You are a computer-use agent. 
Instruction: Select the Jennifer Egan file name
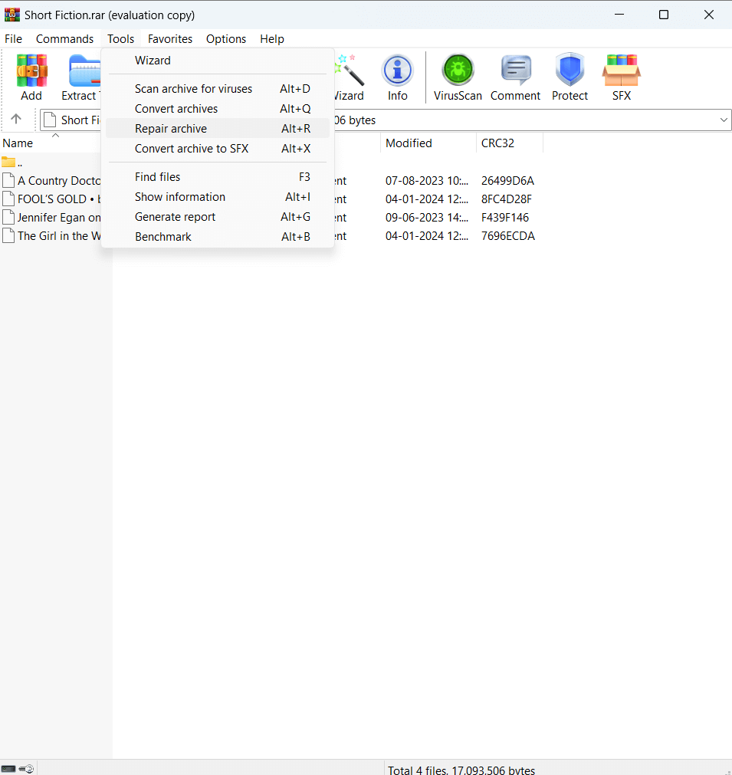[59, 218]
